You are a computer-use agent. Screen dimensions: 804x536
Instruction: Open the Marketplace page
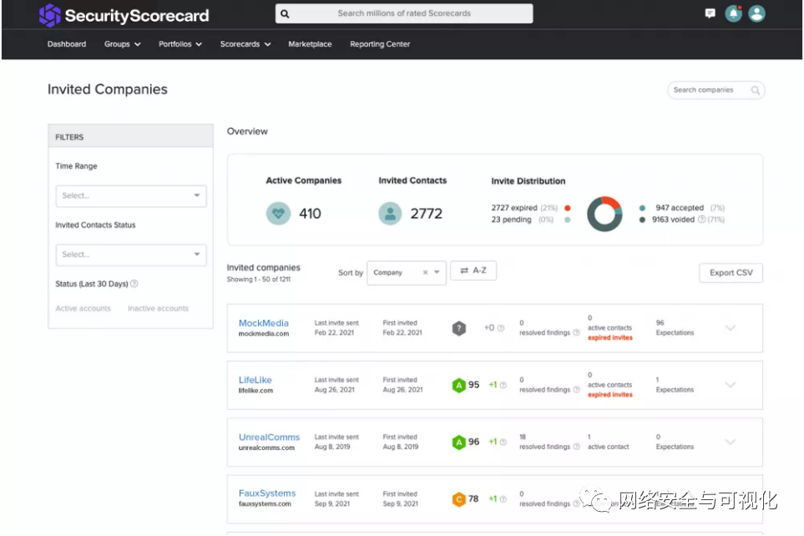tap(310, 44)
